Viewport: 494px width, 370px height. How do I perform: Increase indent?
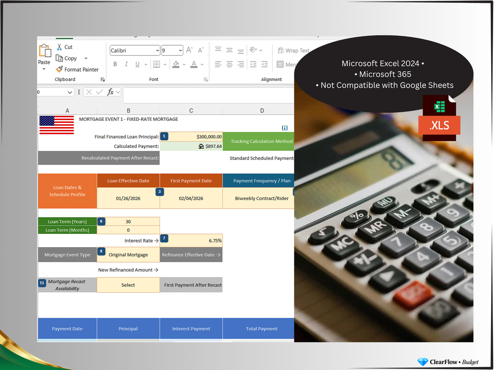click(x=264, y=64)
